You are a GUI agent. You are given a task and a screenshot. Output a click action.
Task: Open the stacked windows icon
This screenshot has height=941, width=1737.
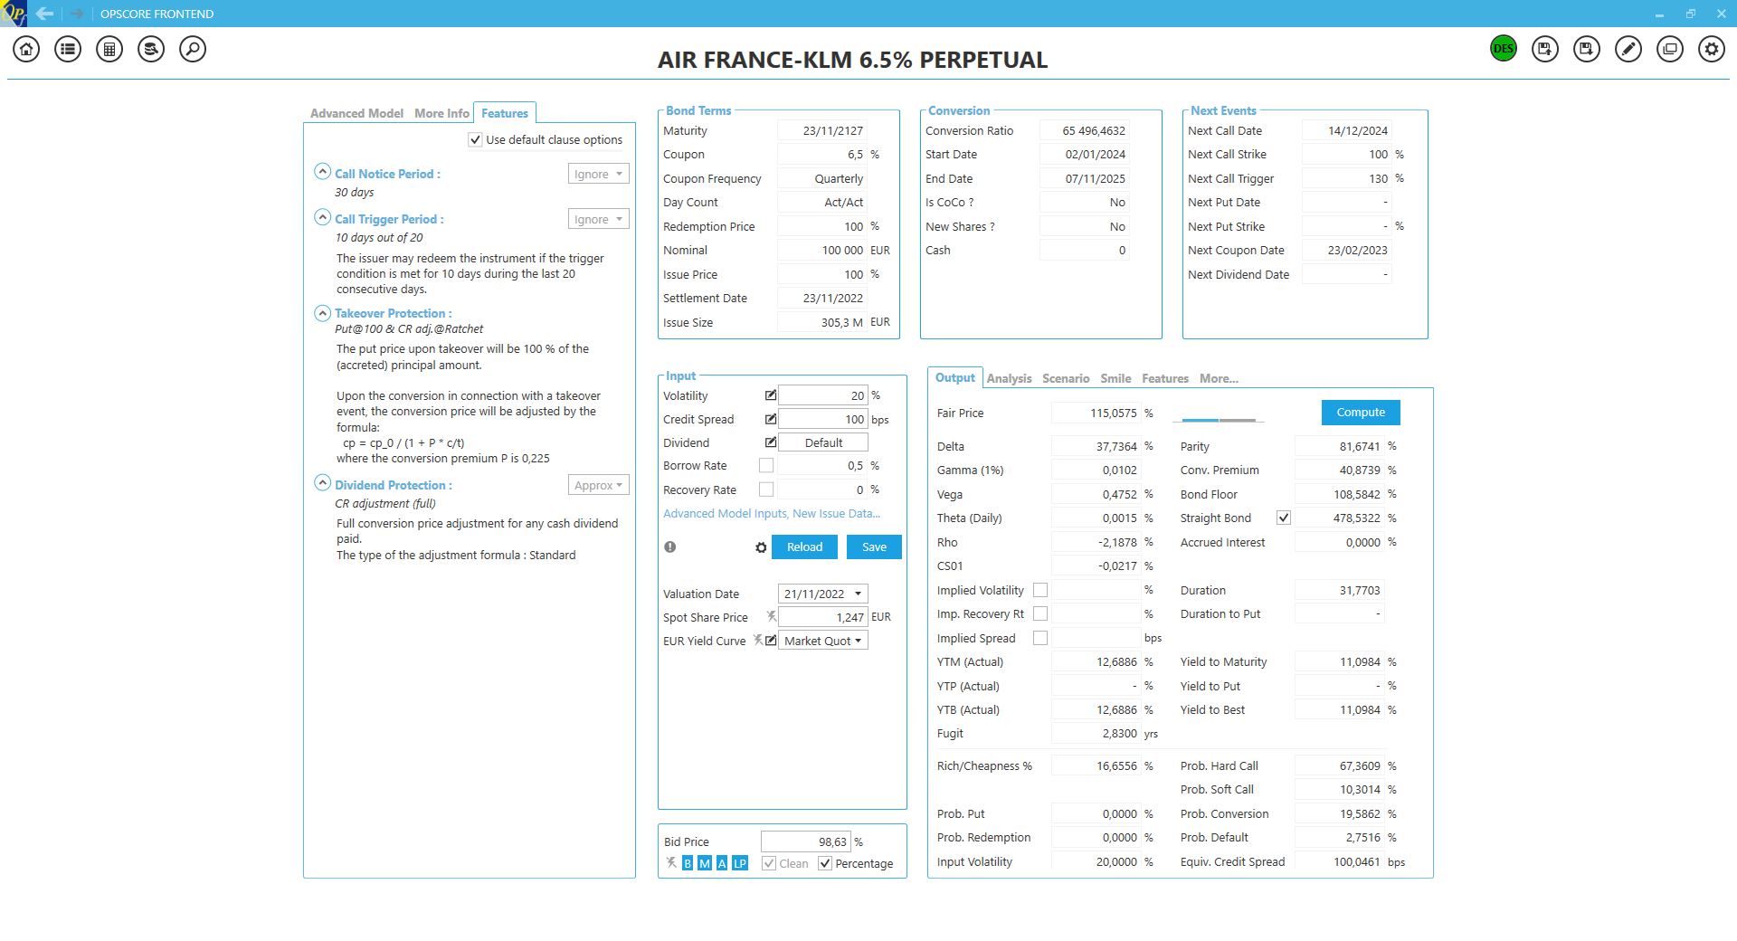1670,49
